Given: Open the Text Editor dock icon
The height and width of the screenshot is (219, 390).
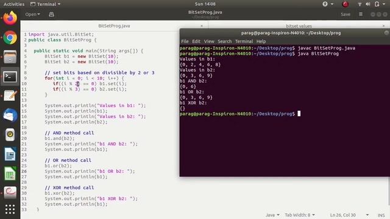Looking at the screenshot, I should point(10,96).
